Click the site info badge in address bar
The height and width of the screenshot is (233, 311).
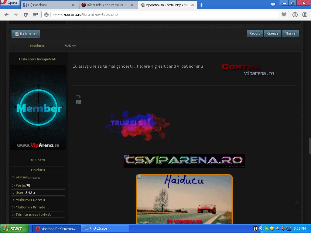coord(46,15)
